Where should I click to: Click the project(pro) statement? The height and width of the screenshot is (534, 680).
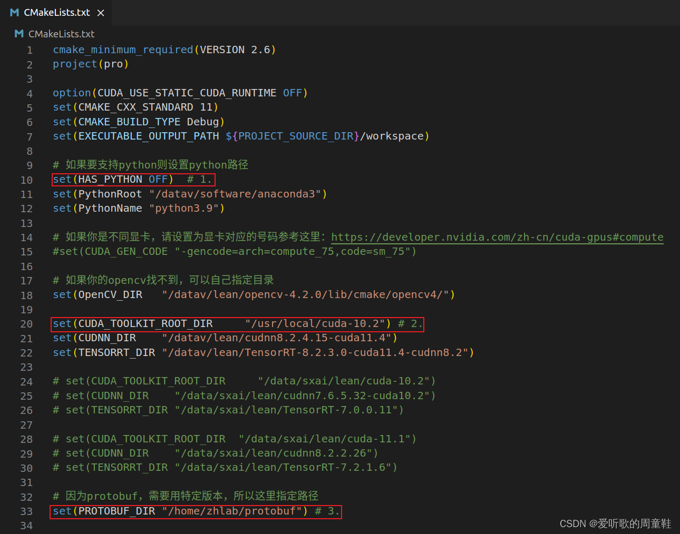tap(91, 64)
